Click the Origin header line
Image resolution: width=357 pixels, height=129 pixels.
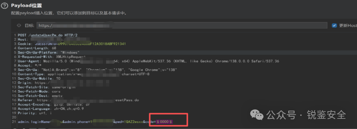64,83
